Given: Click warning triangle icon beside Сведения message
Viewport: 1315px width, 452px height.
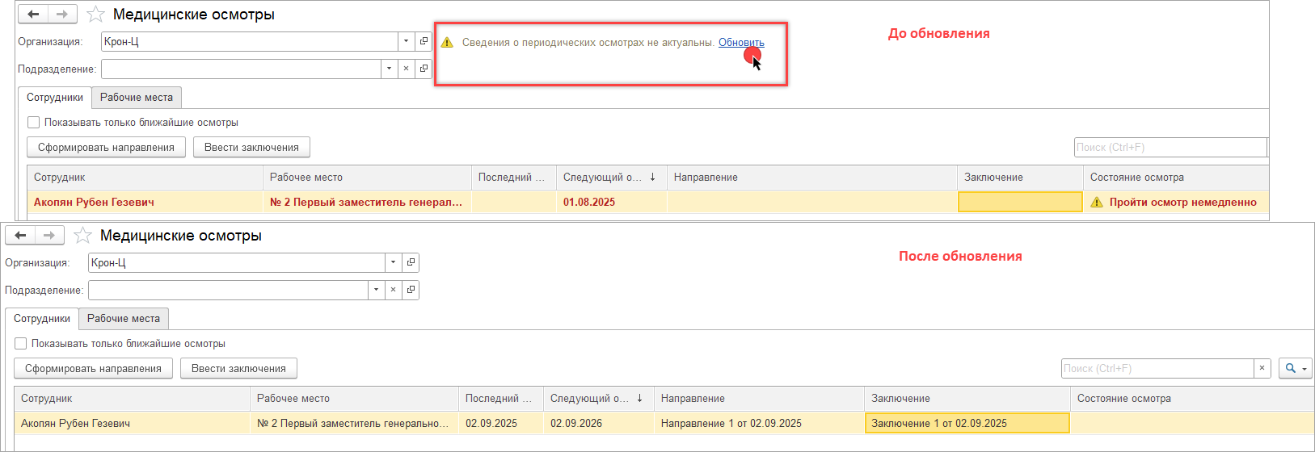Looking at the screenshot, I should [x=447, y=43].
